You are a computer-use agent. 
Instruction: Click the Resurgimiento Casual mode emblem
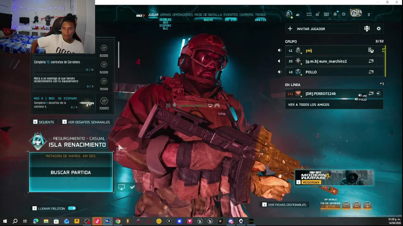pyautogui.click(x=38, y=141)
